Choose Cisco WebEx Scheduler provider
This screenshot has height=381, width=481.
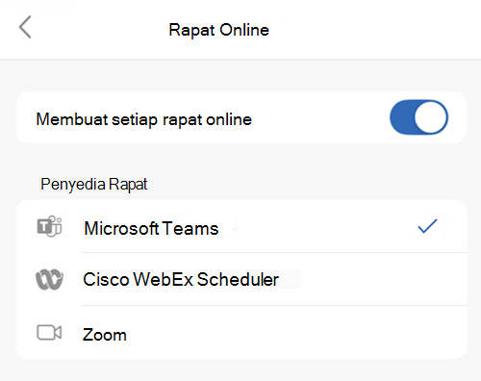(241, 279)
